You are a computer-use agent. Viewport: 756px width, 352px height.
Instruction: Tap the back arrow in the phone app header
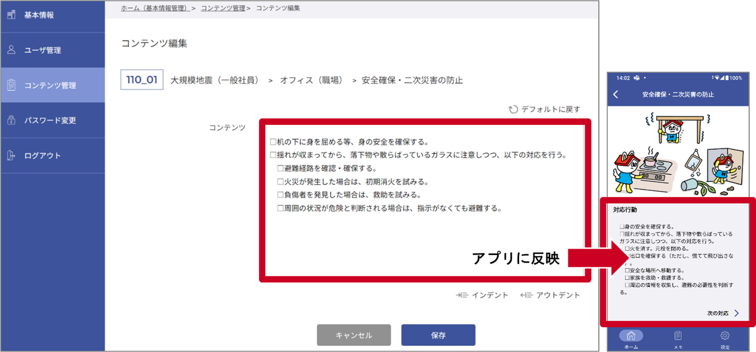pos(616,94)
